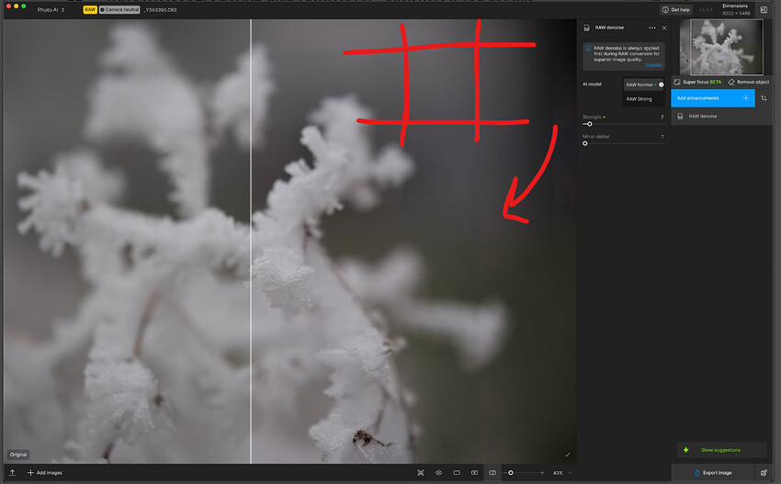Switch to side-by-side comparison view
This screenshot has width=781, height=484.
click(x=474, y=473)
